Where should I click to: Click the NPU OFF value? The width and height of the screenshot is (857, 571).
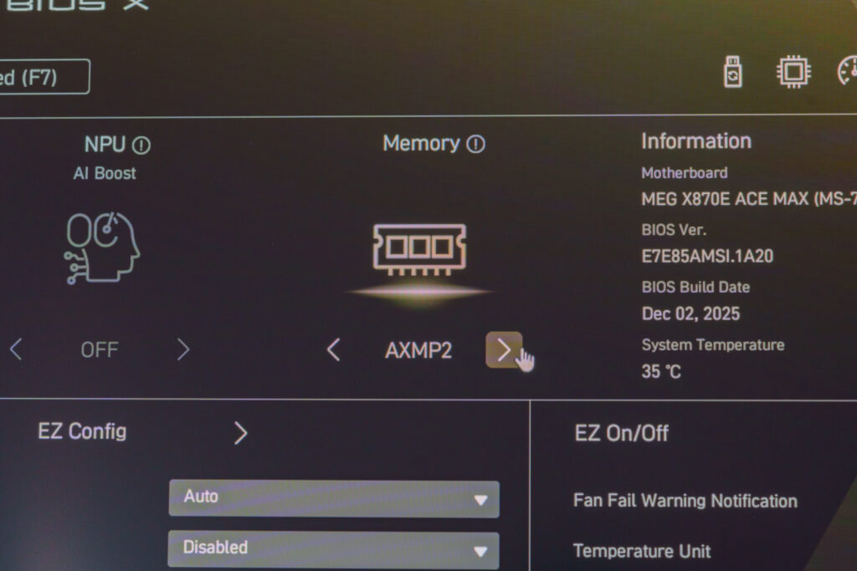[x=100, y=350]
